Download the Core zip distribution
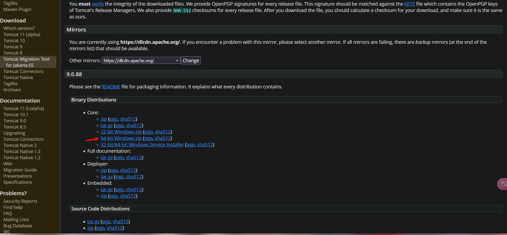Screen dimensions: 507x235 pyautogui.click(x=104, y=119)
